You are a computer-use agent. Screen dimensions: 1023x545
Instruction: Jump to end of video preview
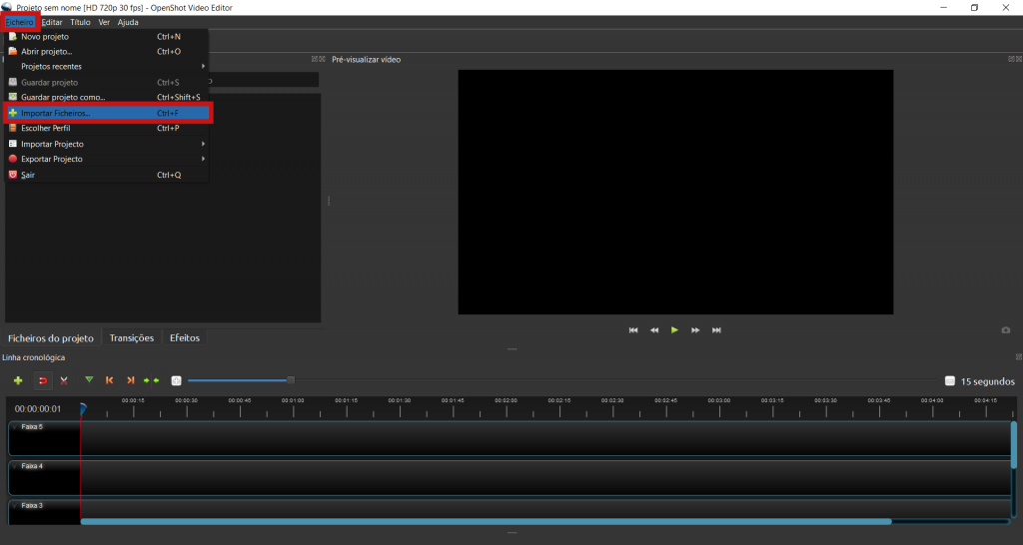click(716, 330)
